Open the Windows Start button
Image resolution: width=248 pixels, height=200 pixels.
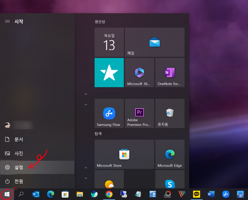(7, 194)
